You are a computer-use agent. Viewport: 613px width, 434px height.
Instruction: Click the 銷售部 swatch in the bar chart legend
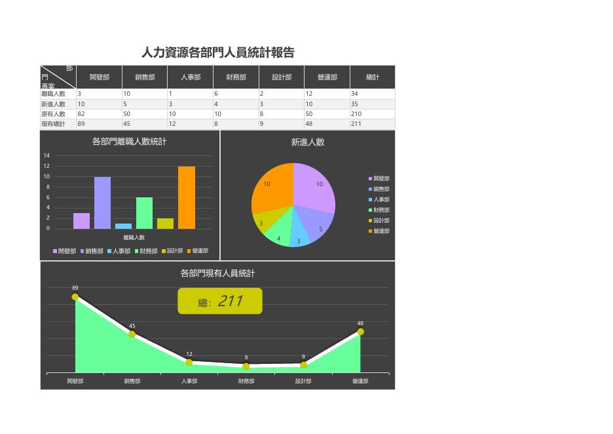(82, 251)
